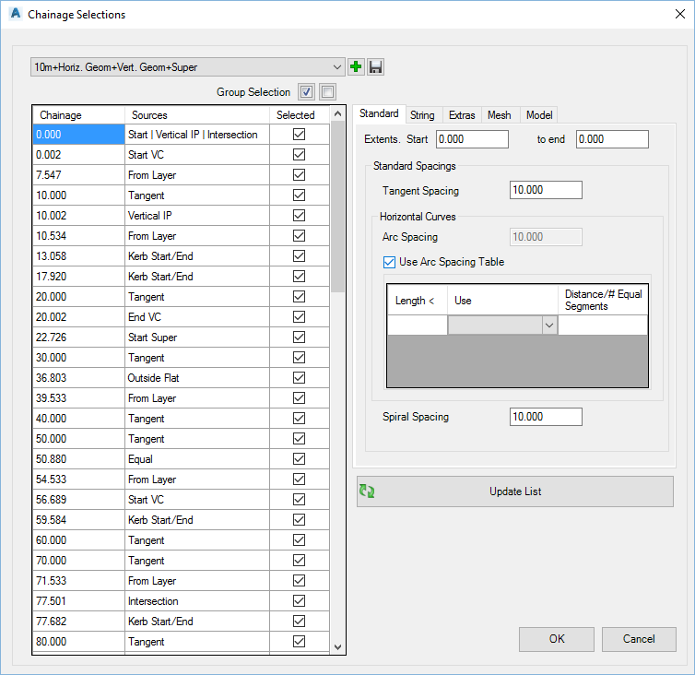Click the OK button
This screenshot has width=695, height=675.
pyautogui.click(x=556, y=639)
